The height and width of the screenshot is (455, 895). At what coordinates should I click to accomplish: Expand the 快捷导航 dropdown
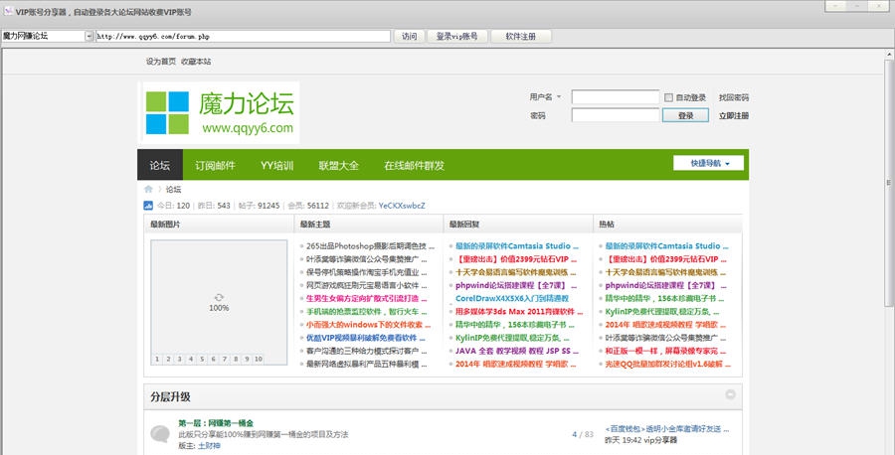point(708,163)
